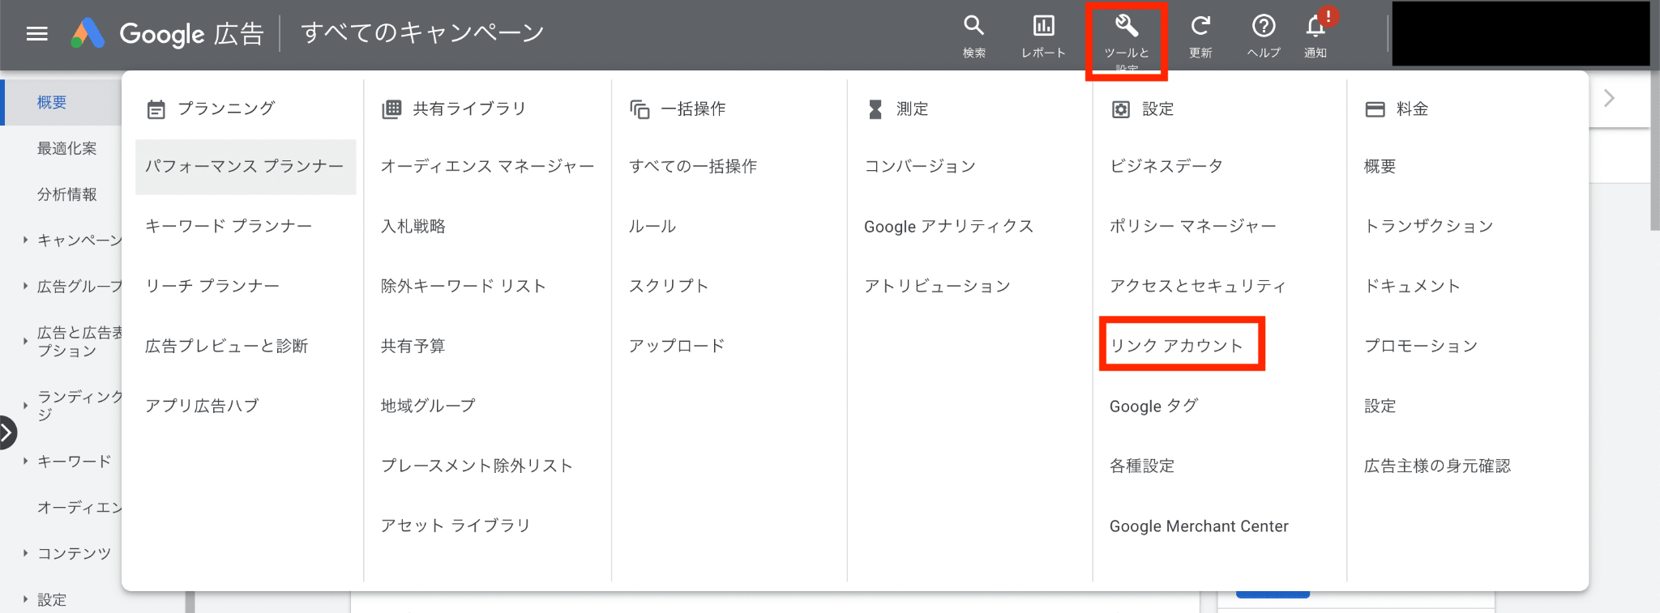This screenshot has width=1660, height=613.
Task: Open ビジネスデータ
Action: click(1166, 166)
